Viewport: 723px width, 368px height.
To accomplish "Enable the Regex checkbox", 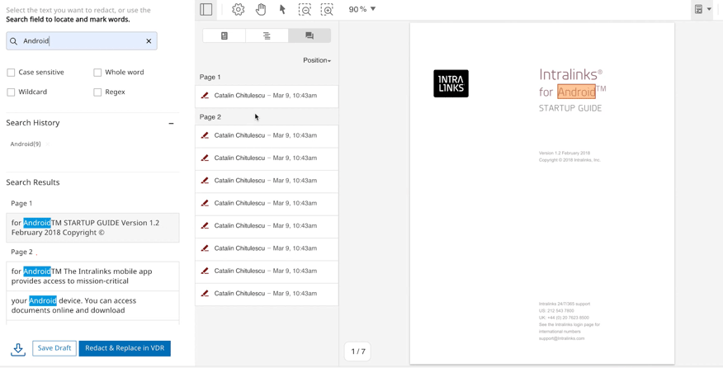I will (x=97, y=92).
